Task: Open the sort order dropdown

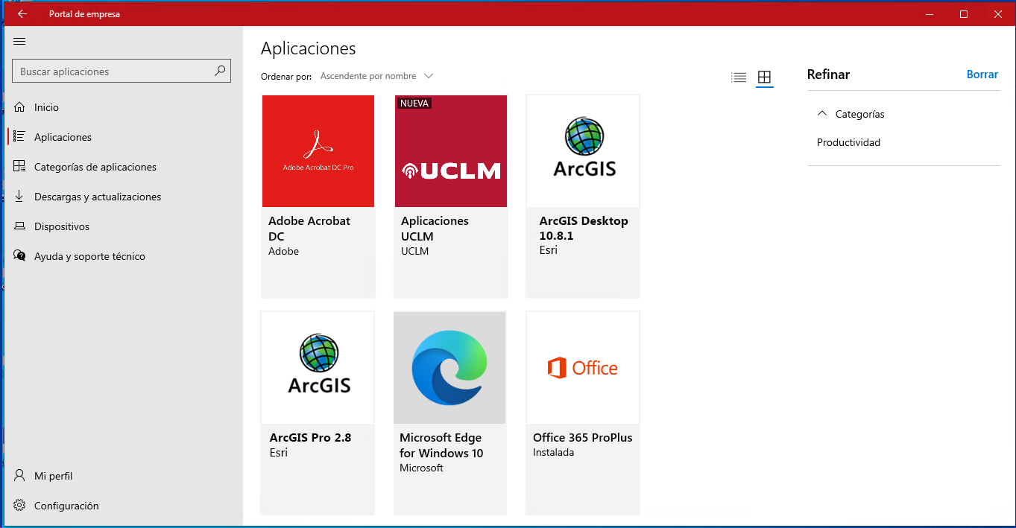Action: (x=376, y=76)
